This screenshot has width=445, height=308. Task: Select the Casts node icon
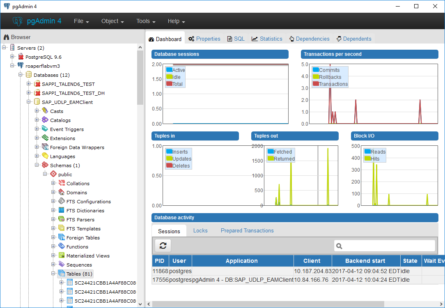click(45, 111)
